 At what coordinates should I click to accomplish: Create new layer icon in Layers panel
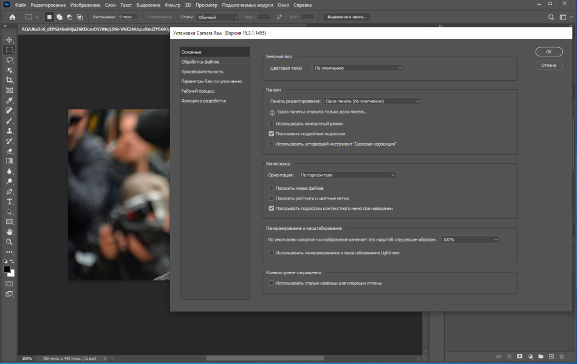(551, 356)
